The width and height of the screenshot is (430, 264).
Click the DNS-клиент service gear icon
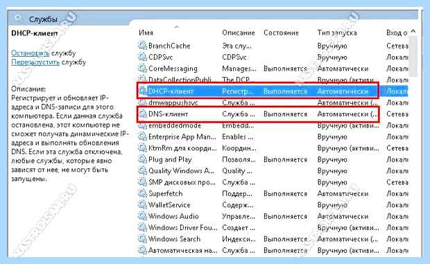(142, 114)
